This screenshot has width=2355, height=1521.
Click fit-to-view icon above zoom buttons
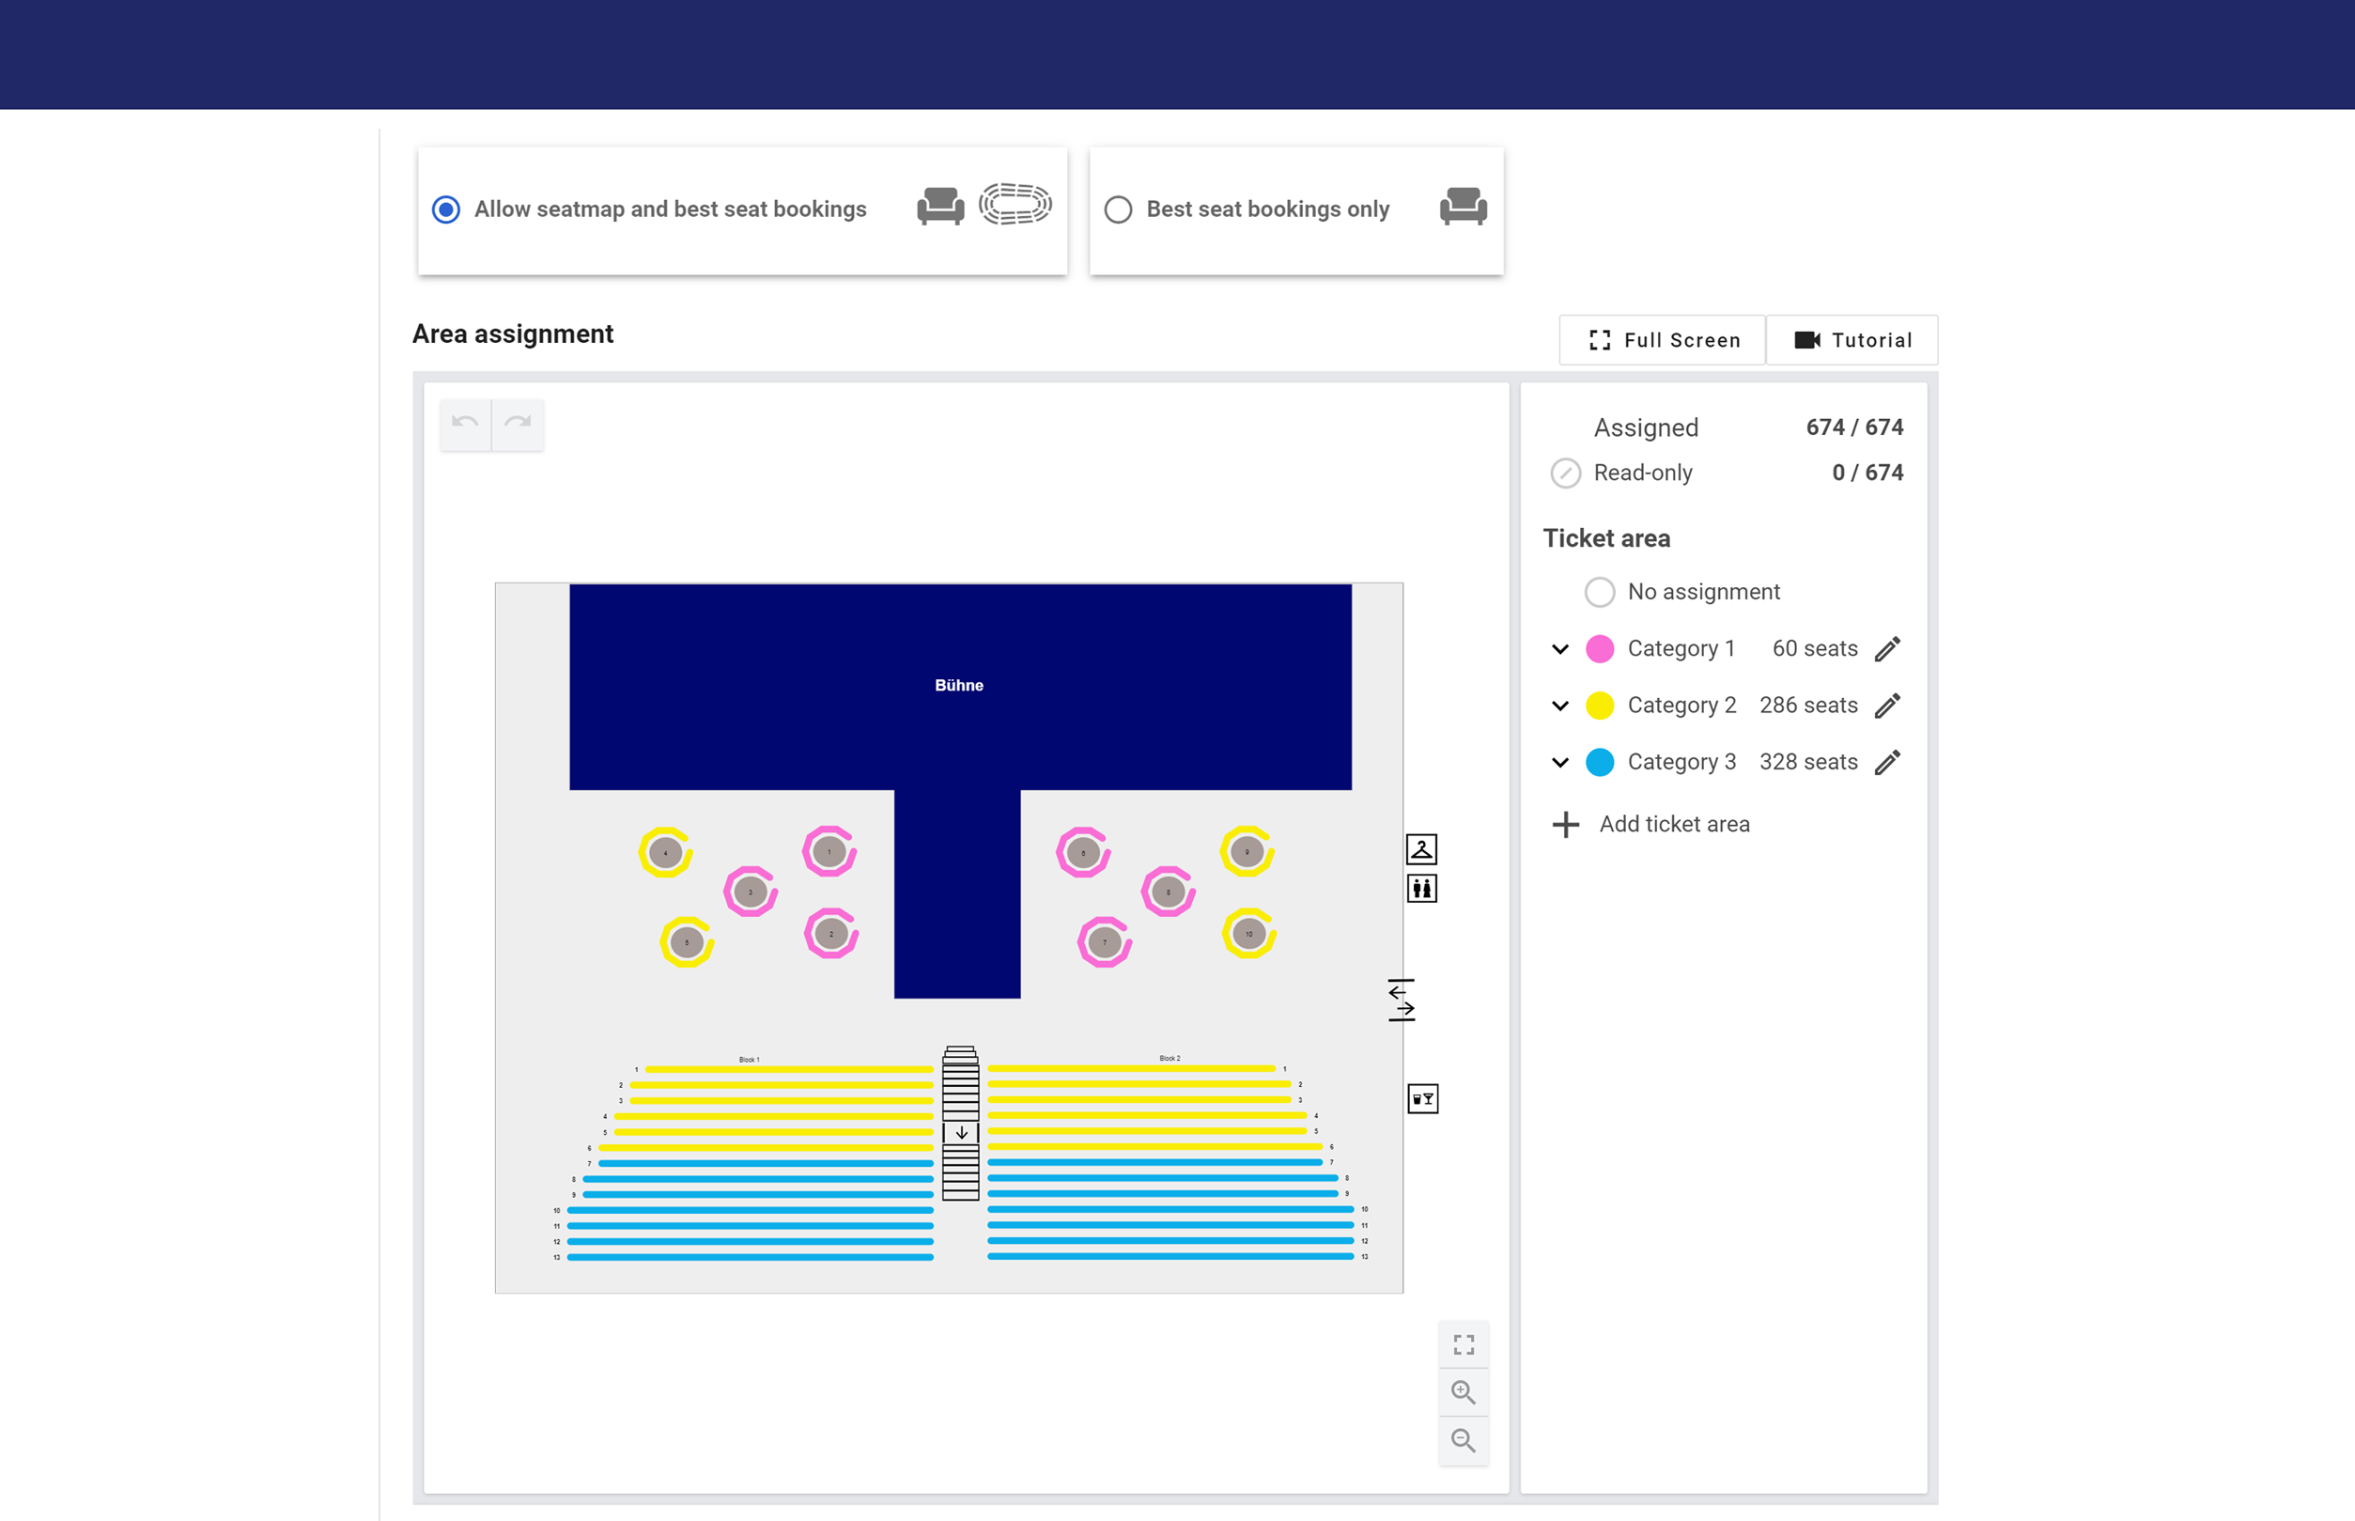pos(1464,1345)
